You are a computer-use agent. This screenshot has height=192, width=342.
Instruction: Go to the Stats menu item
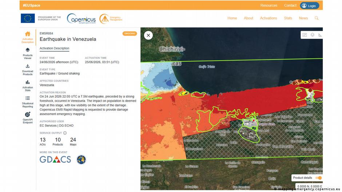(288, 18)
